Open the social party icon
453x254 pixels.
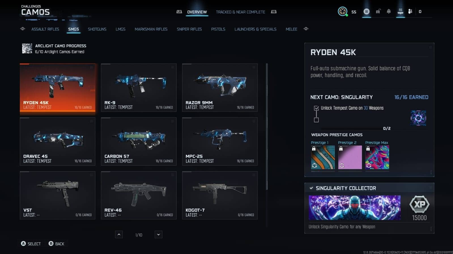pyautogui.click(x=410, y=11)
